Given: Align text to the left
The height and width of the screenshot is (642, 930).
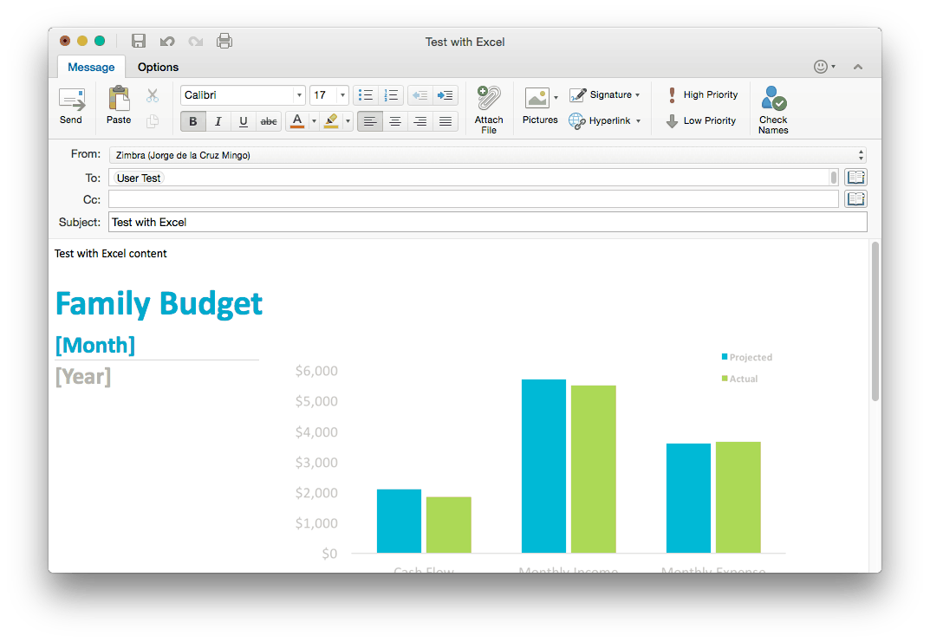Looking at the screenshot, I should pos(369,121).
